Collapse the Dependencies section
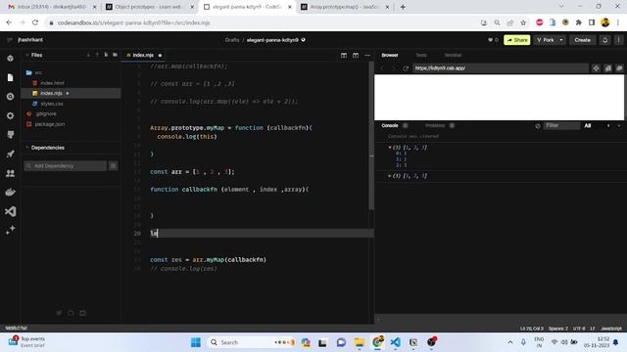The width and height of the screenshot is (627, 352). click(x=26, y=148)
